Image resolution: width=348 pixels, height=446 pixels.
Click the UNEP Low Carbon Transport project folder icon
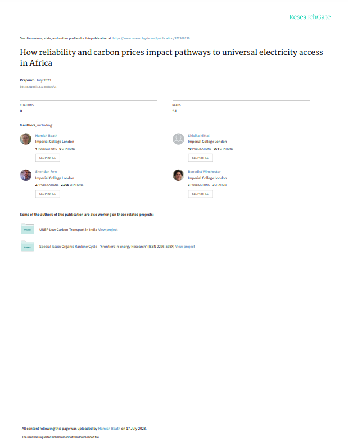pos(28,229)
